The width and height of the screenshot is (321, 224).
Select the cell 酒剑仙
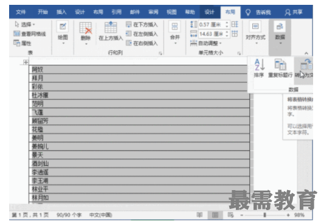pyautogui.click(x=139, y=163)
